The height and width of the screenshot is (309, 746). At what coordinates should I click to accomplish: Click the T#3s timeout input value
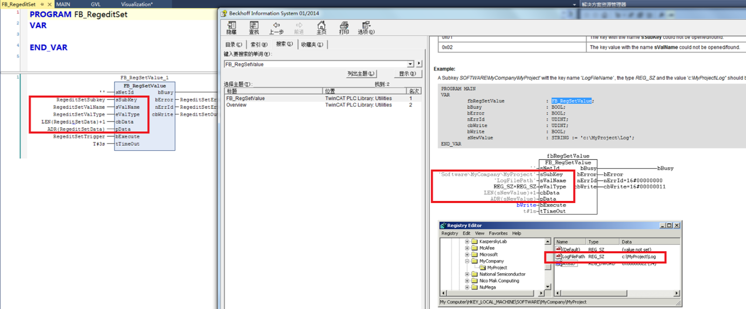coord(99,144)
